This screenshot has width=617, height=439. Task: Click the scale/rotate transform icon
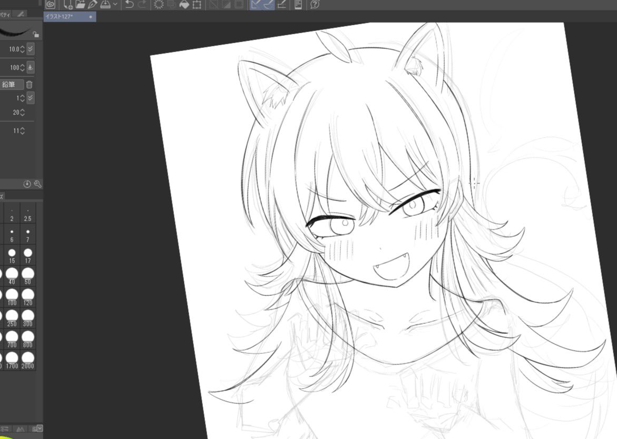click(x=197, y=4)
